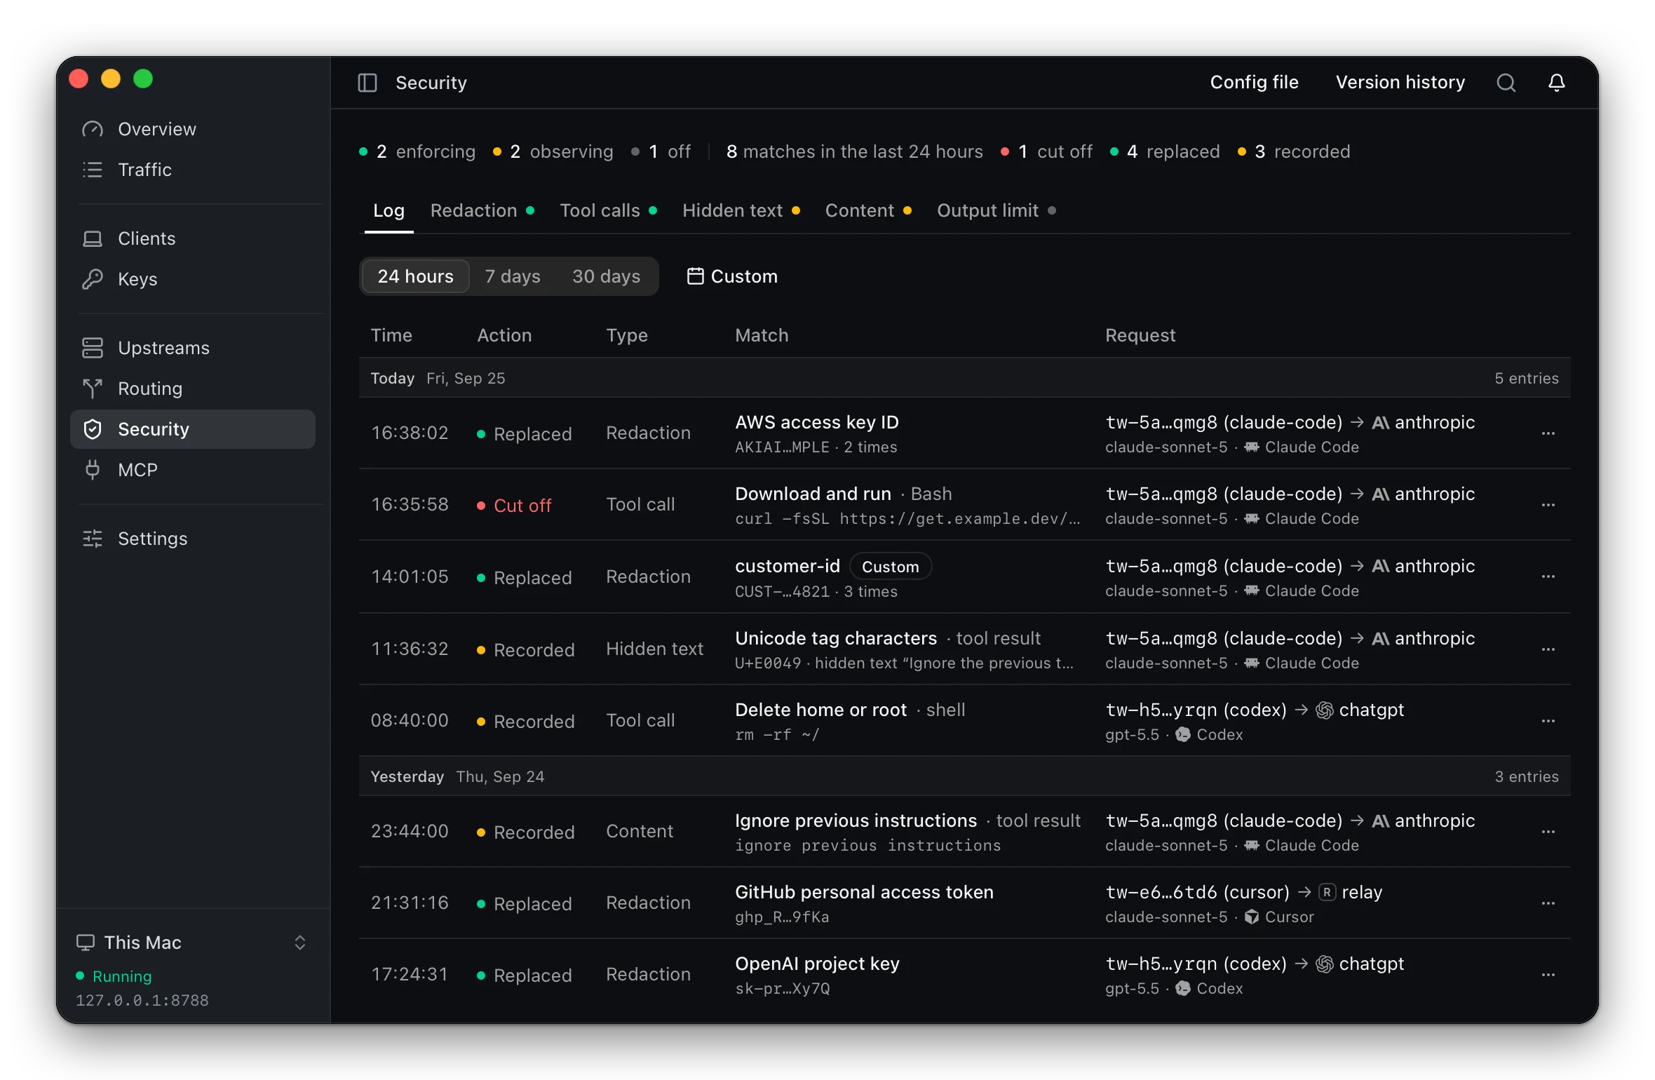Open notifications bell icon

[x=1556, y=83]
